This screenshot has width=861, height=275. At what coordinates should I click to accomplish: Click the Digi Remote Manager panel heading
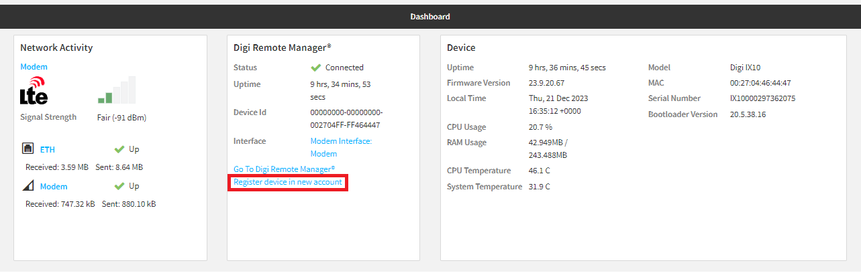point(283,48)
